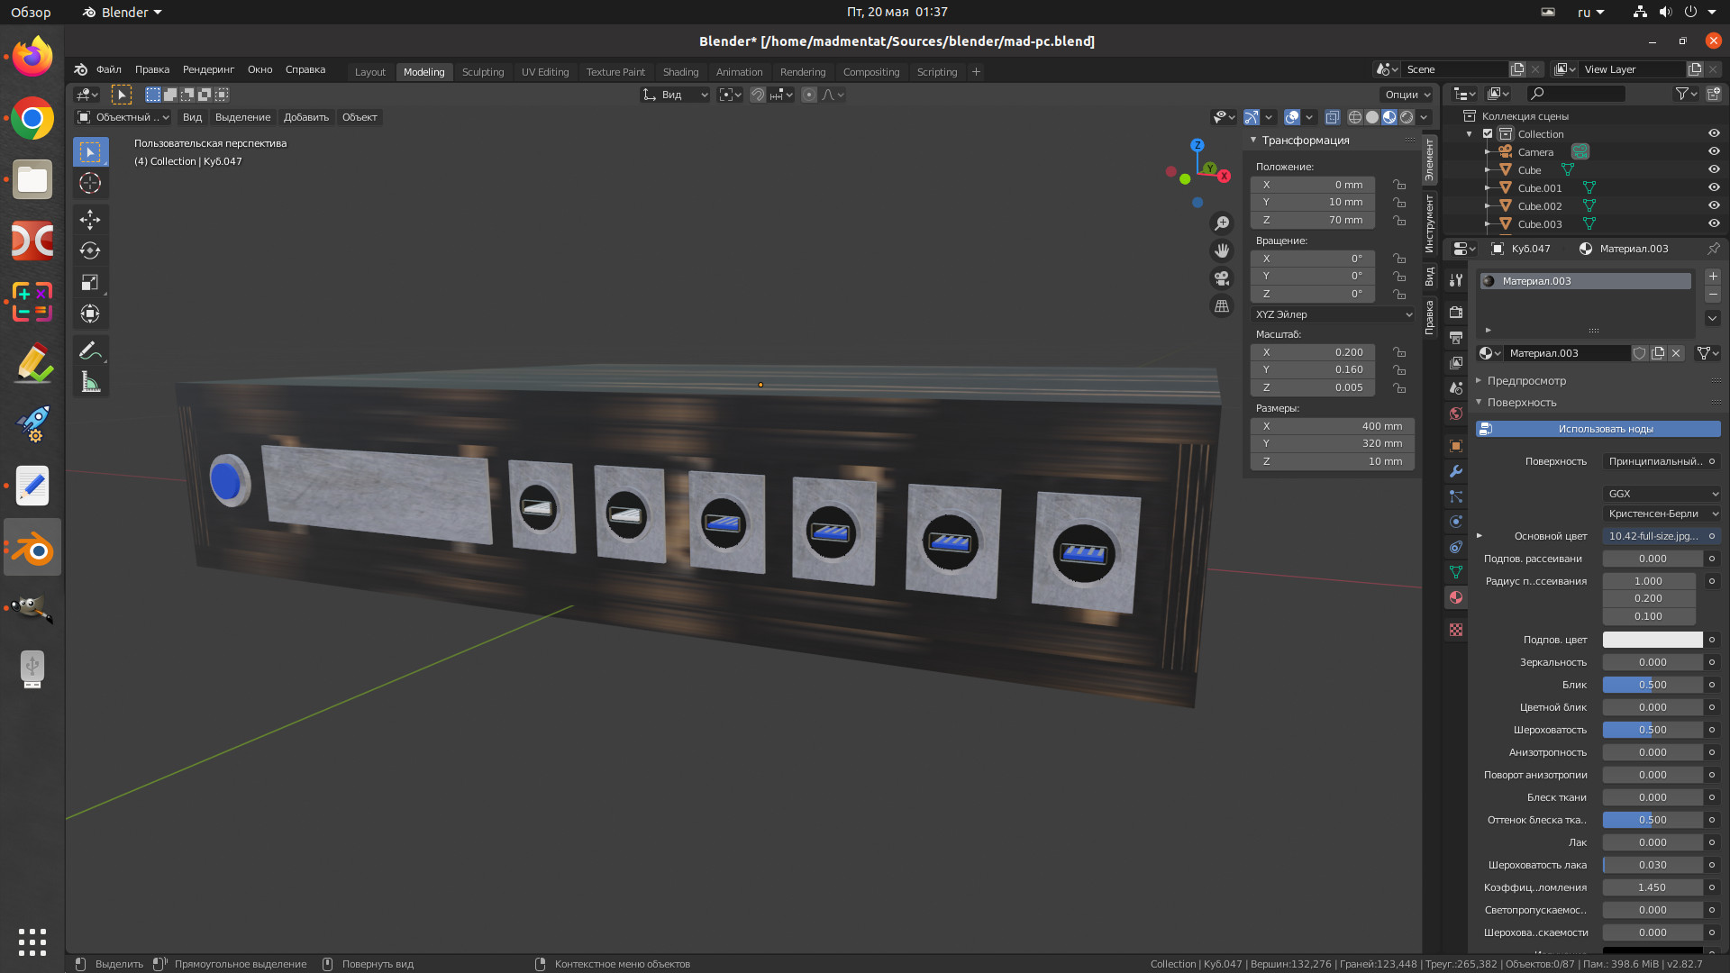Switch to the Sculpting tab

click(482, 71)
